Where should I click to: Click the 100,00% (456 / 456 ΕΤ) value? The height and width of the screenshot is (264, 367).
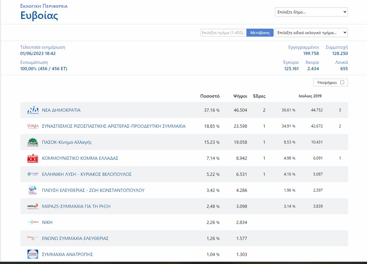44,69
